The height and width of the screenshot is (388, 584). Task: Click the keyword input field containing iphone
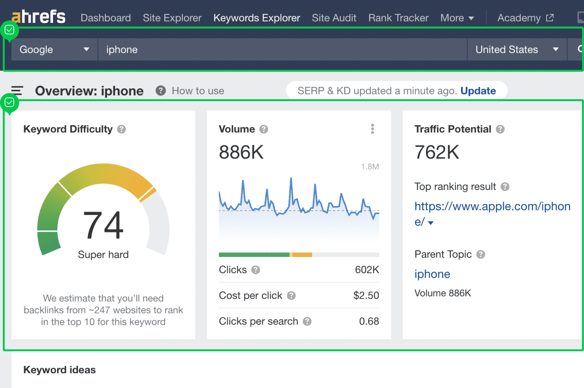tap(282, 49)
